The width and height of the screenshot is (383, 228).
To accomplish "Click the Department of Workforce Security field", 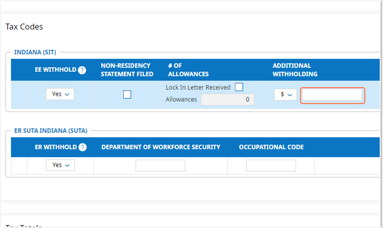I will pyautogui.click(x=161, y=166).
